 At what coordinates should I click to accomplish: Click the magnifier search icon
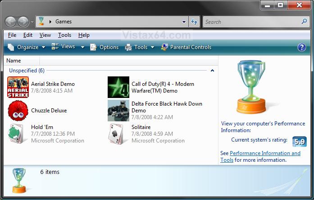click(x=304, y=21)
